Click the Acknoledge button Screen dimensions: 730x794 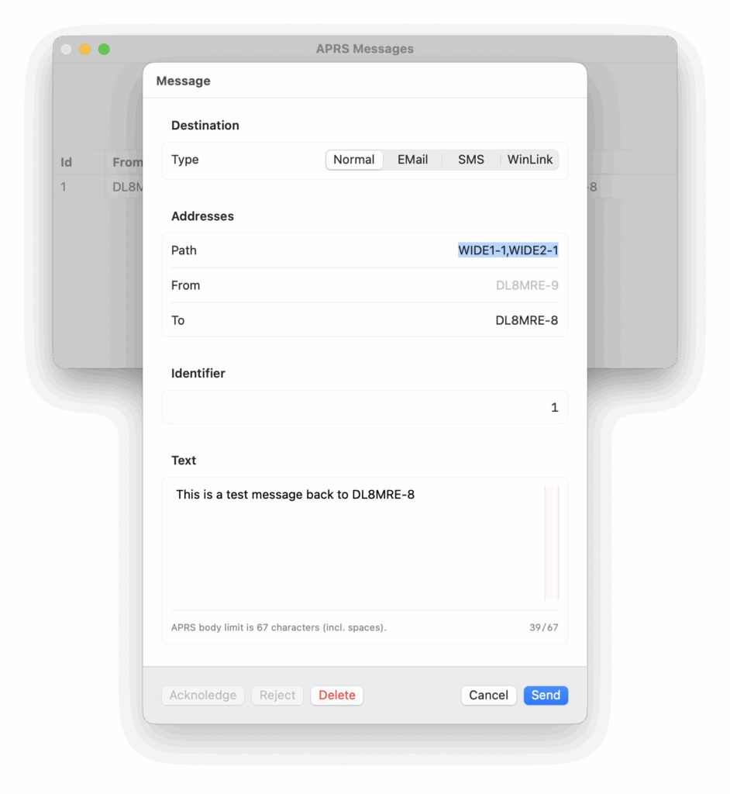point(202,696)
